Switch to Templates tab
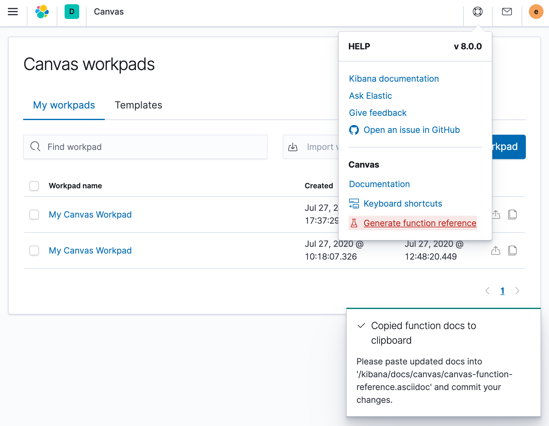549x426 pixels. [138, 105]
